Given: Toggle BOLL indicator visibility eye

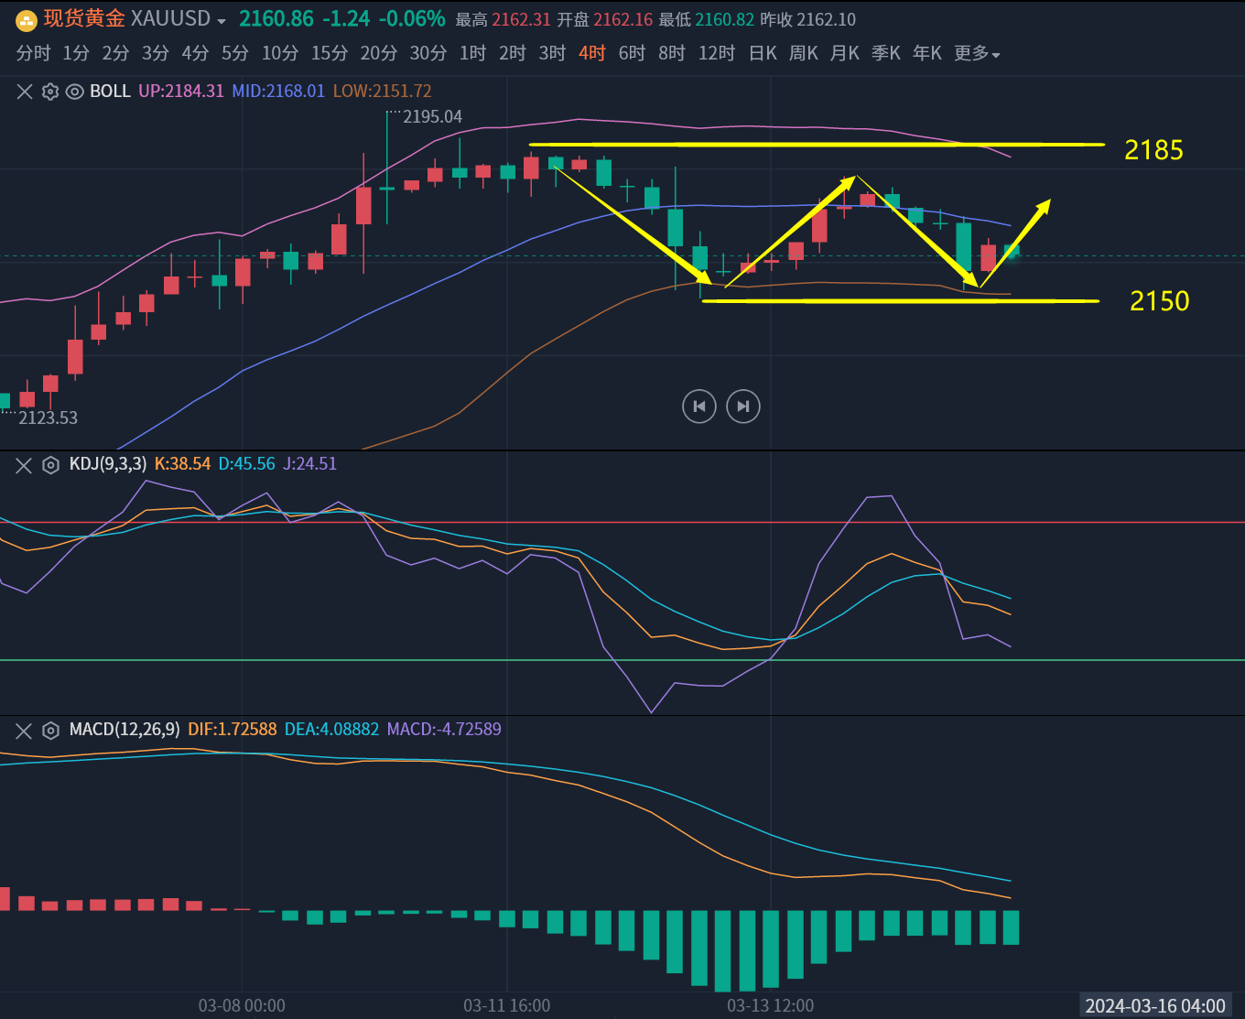Looking at the screenshot, I should (75, 92).
